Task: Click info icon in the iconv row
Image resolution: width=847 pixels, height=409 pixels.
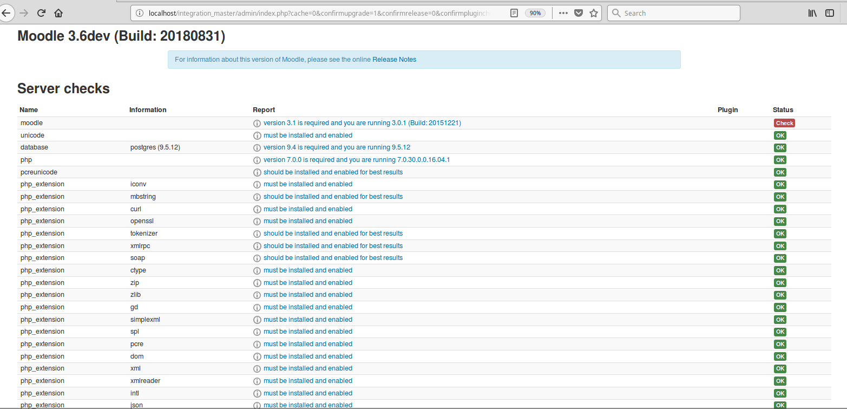Action: tap(257, 184)
